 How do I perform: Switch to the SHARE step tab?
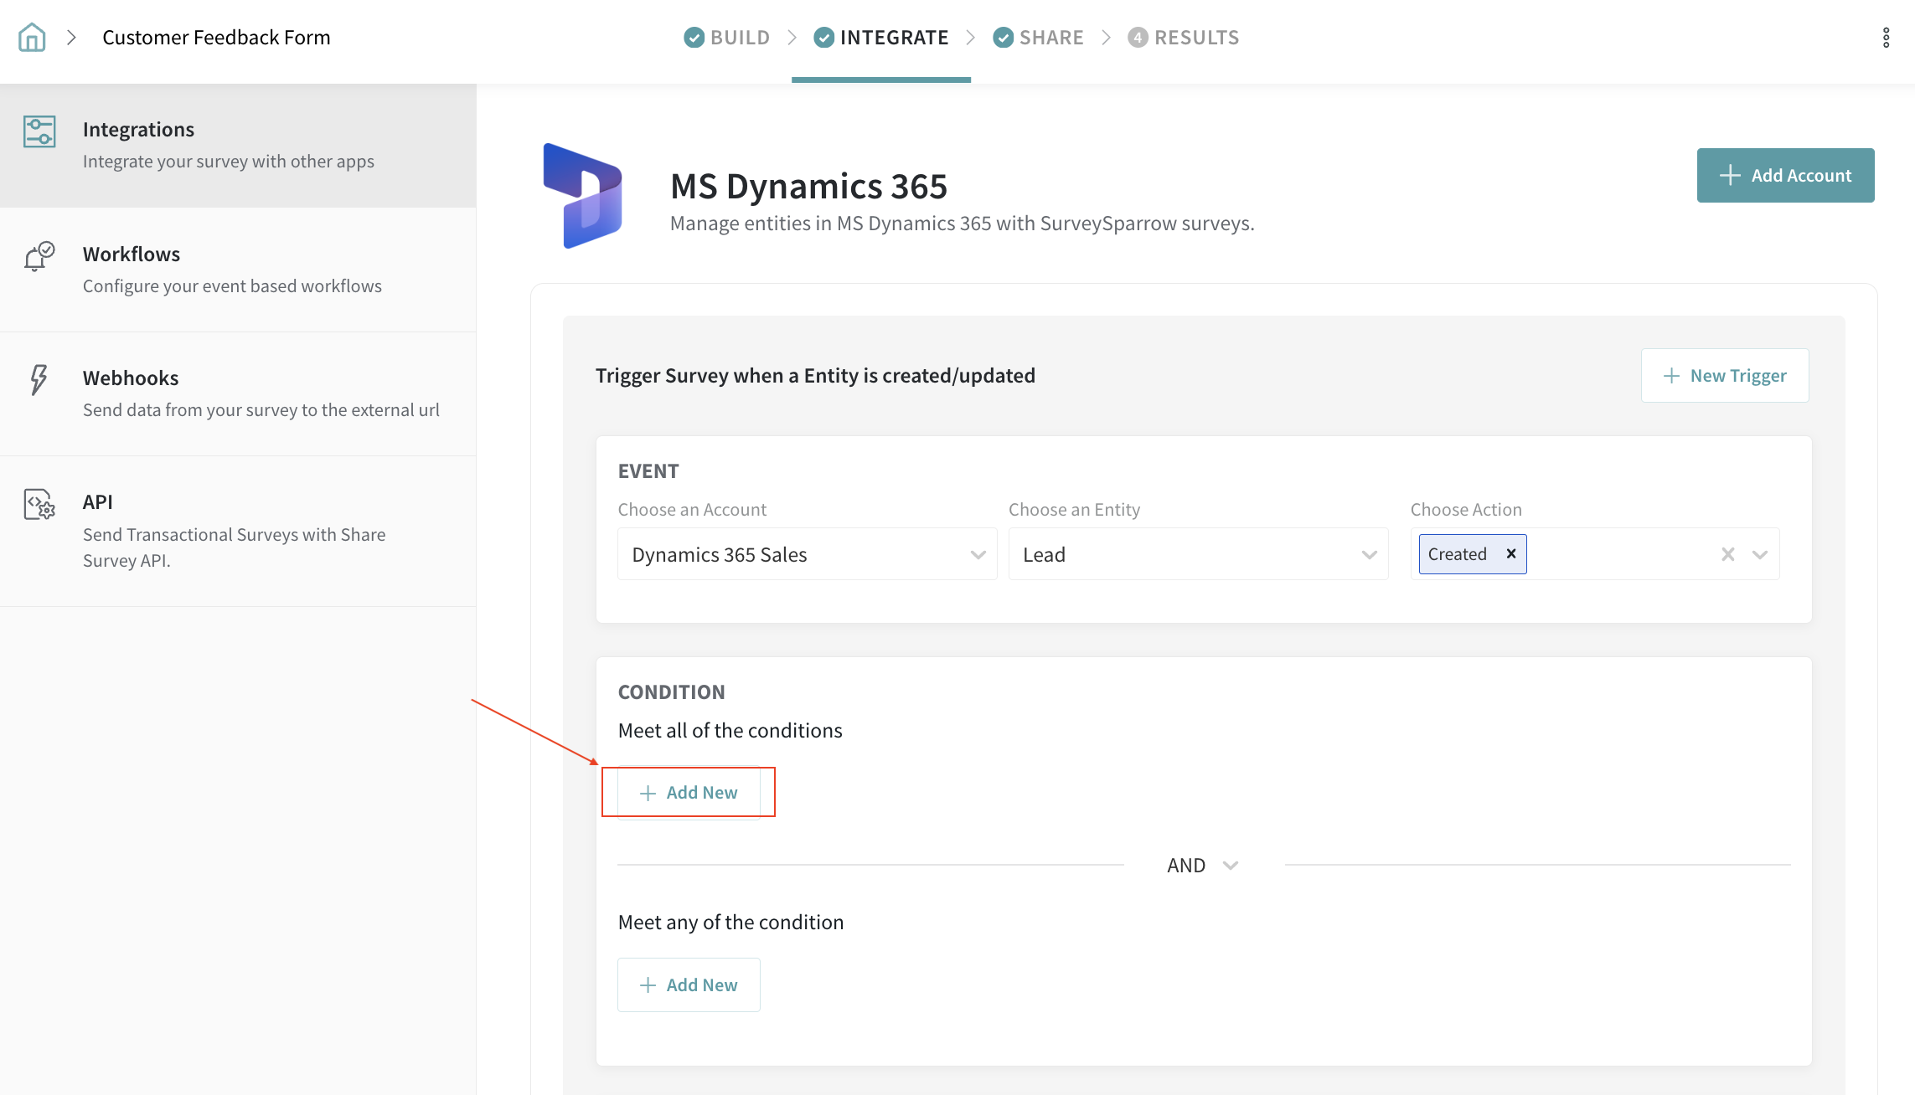coord(1039,38)
